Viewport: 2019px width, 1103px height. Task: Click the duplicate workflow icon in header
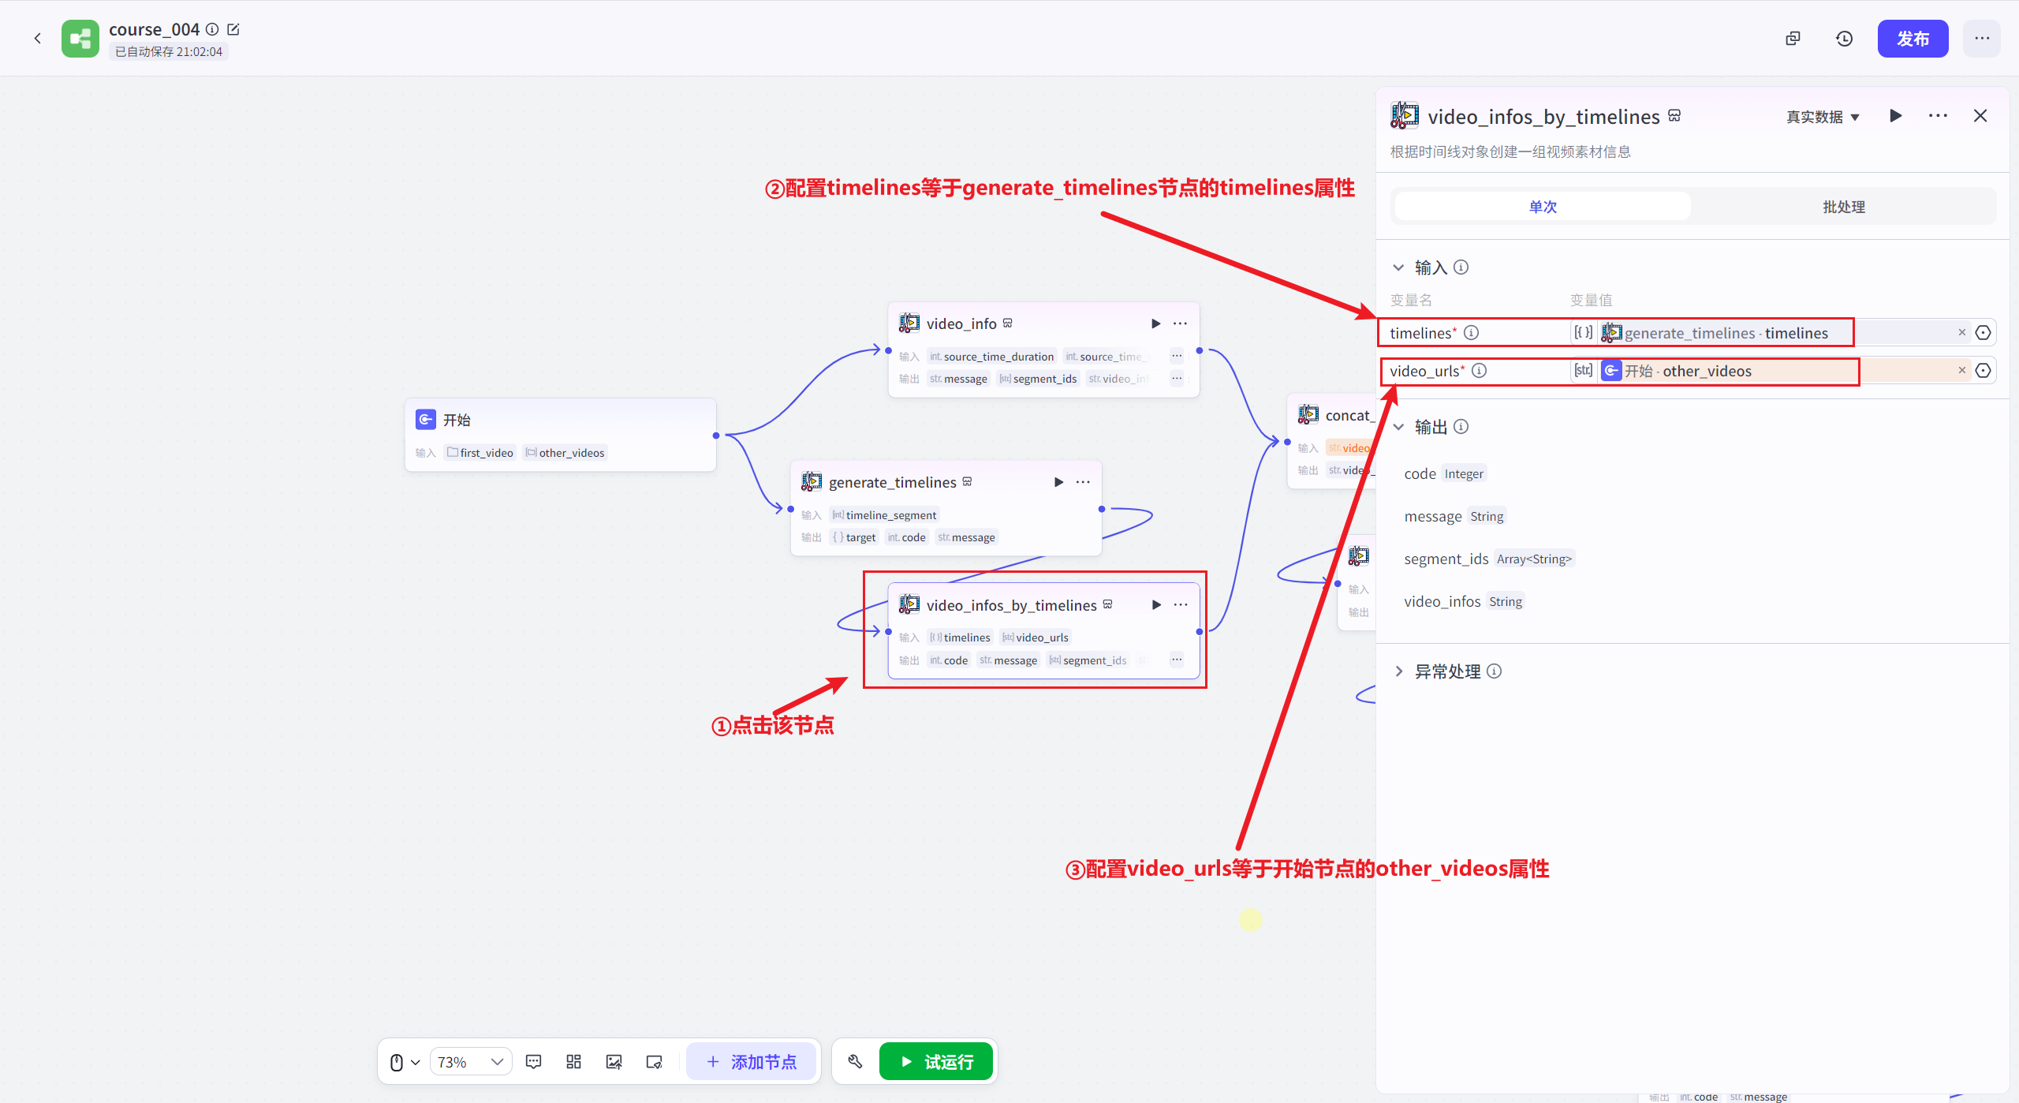[1793, 39]
